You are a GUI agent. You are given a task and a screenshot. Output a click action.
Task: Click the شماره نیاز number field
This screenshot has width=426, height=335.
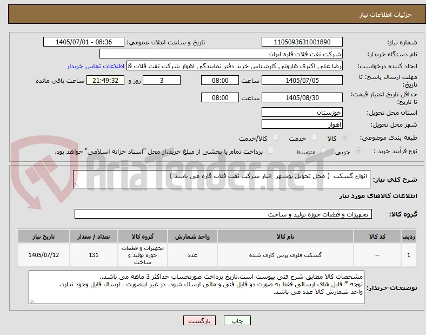[x=302, y=42]
